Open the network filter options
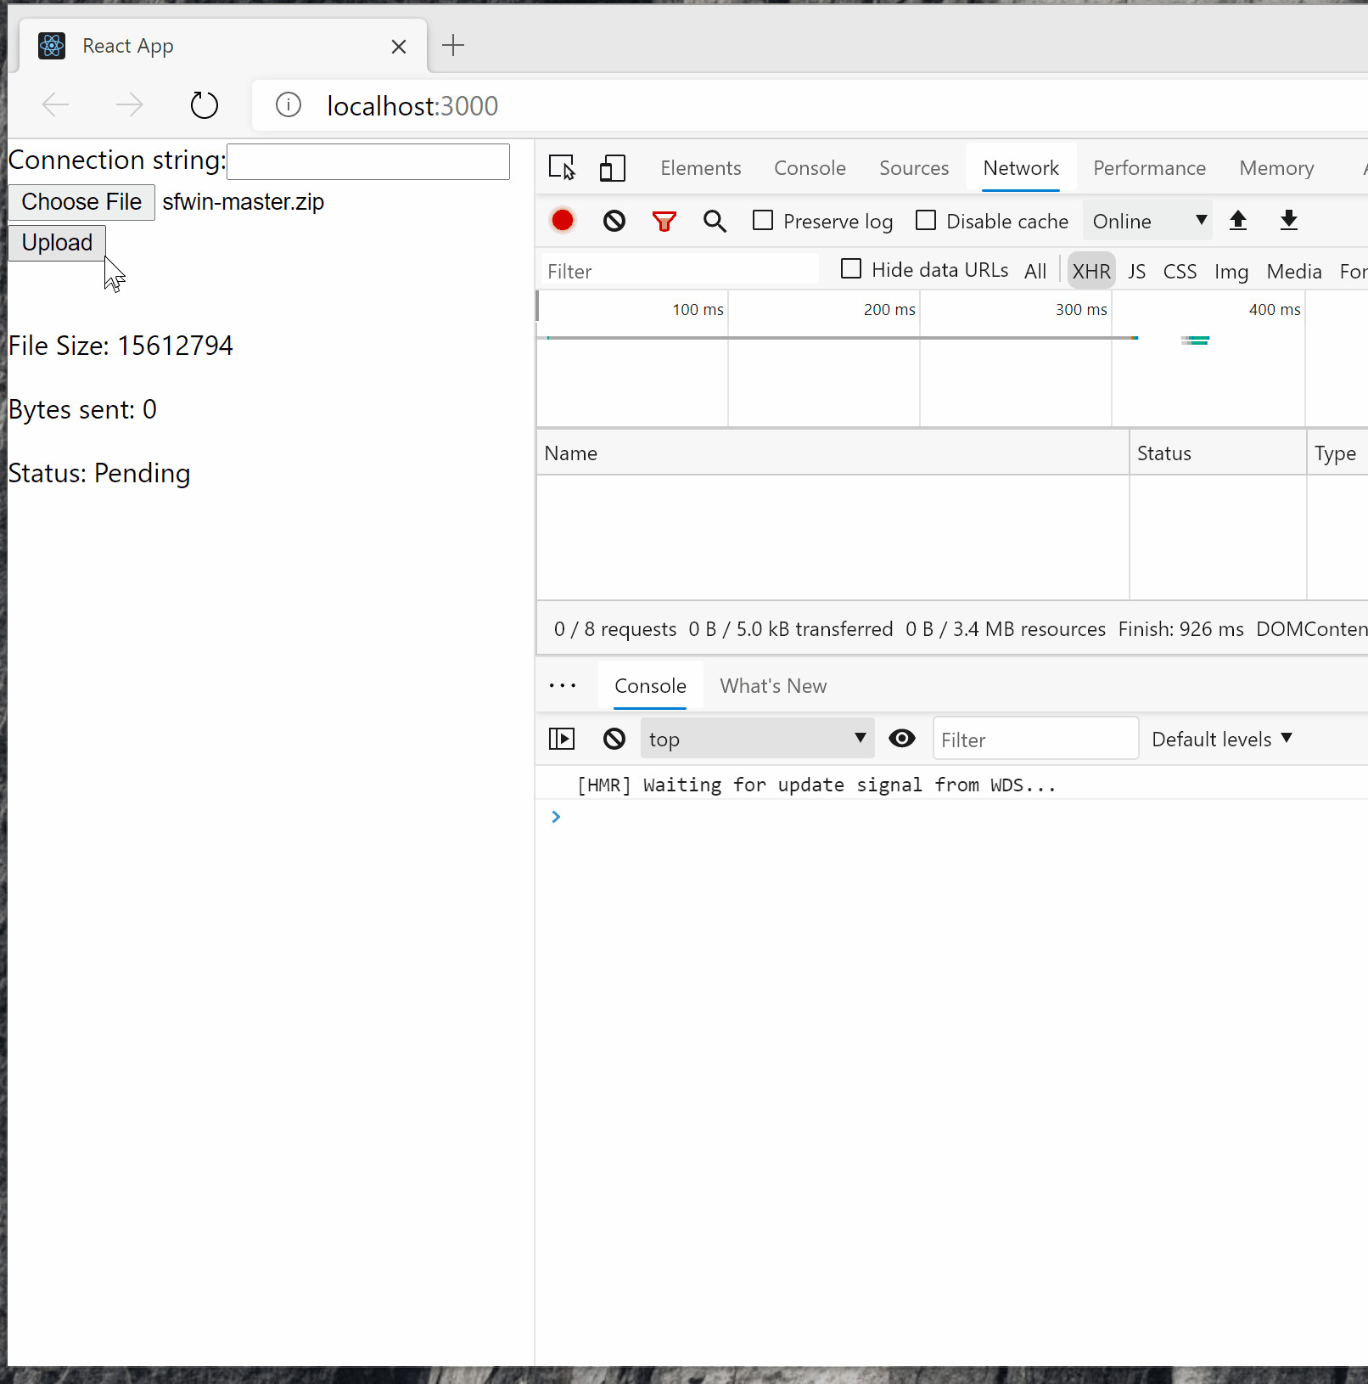This screenshot has height=1384, width=1368. point(664,220)
